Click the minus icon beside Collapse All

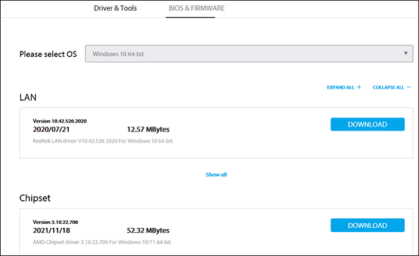(409, 87)
